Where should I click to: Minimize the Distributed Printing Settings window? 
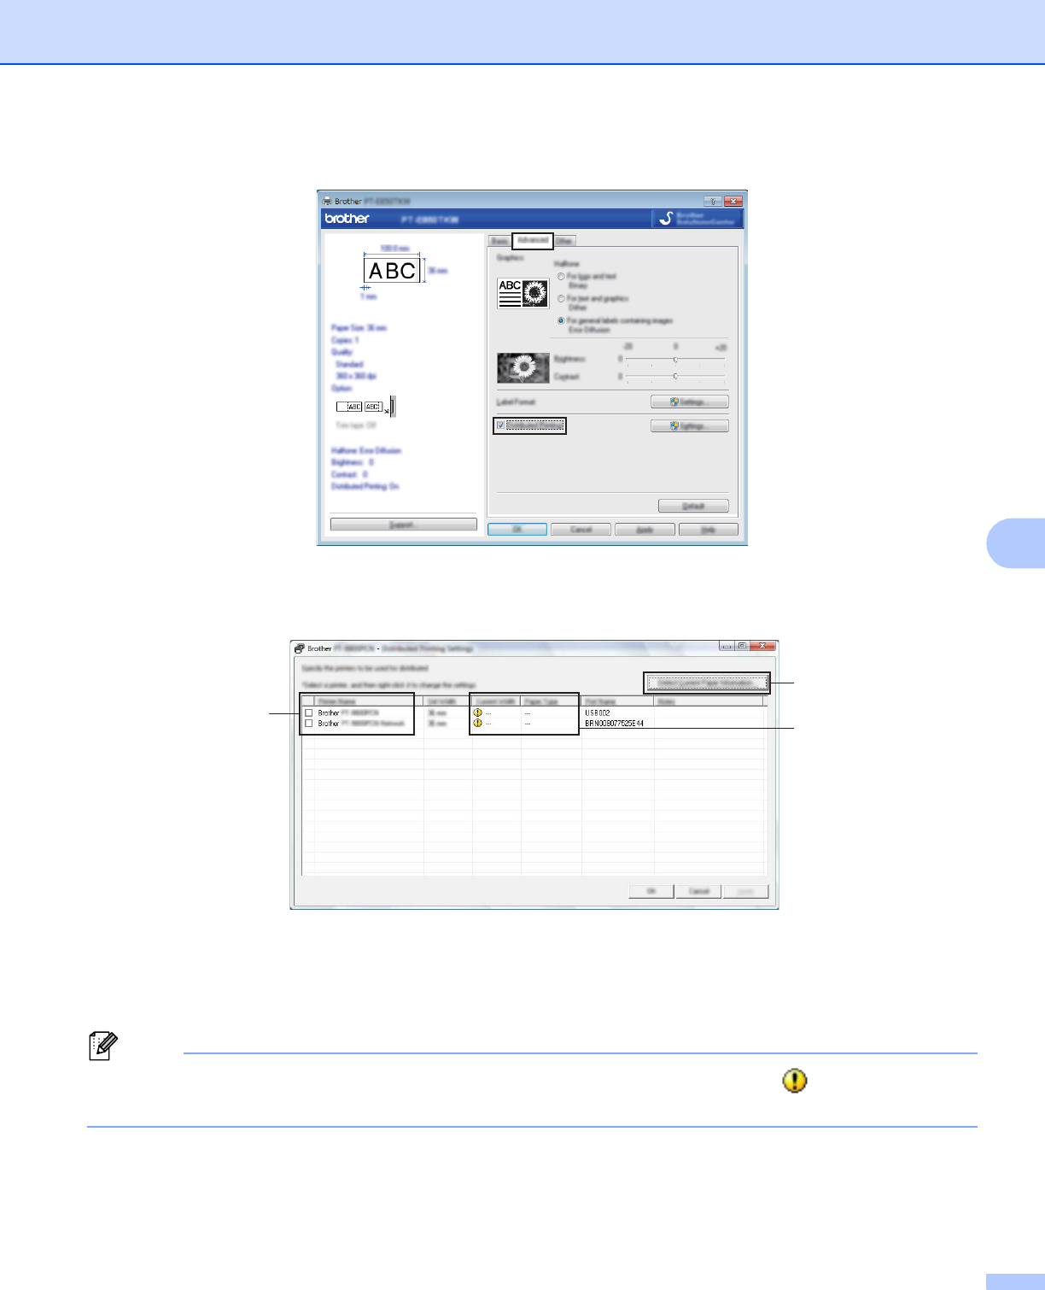coord(727,646)
